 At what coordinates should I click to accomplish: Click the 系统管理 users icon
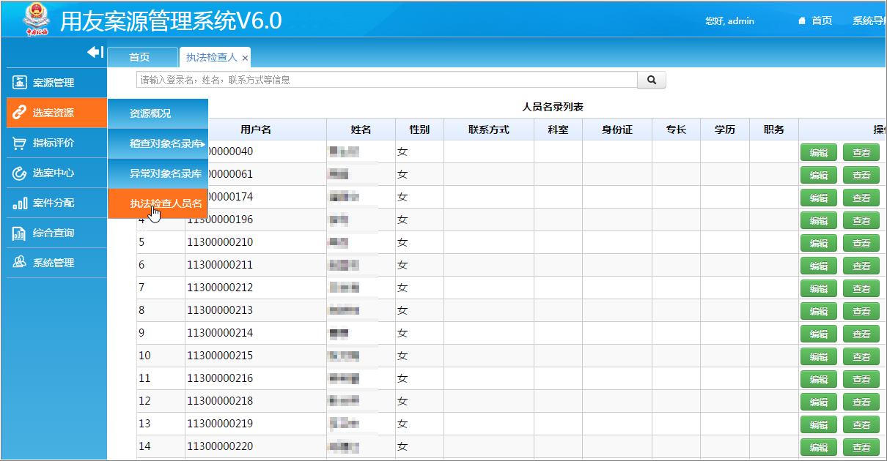coord(20,263)
